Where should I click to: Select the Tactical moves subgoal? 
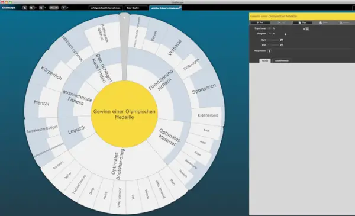coord(79,184)
